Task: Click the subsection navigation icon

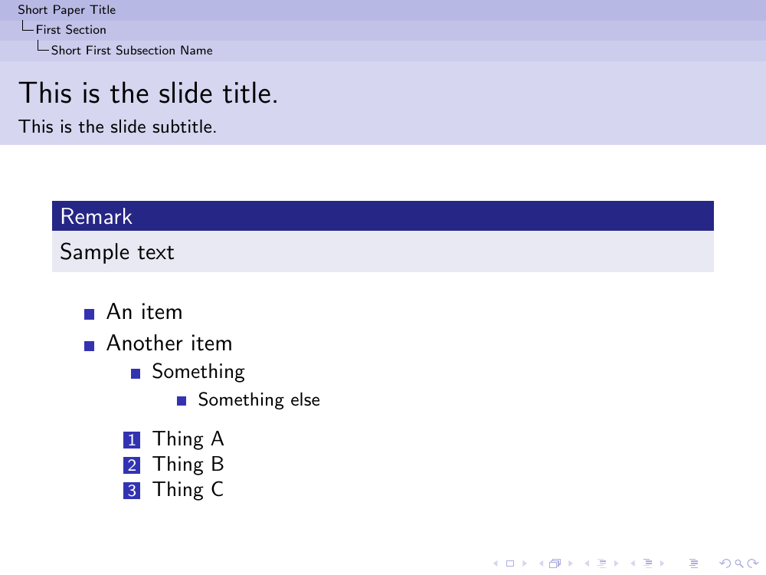Action: click(601, 564)
